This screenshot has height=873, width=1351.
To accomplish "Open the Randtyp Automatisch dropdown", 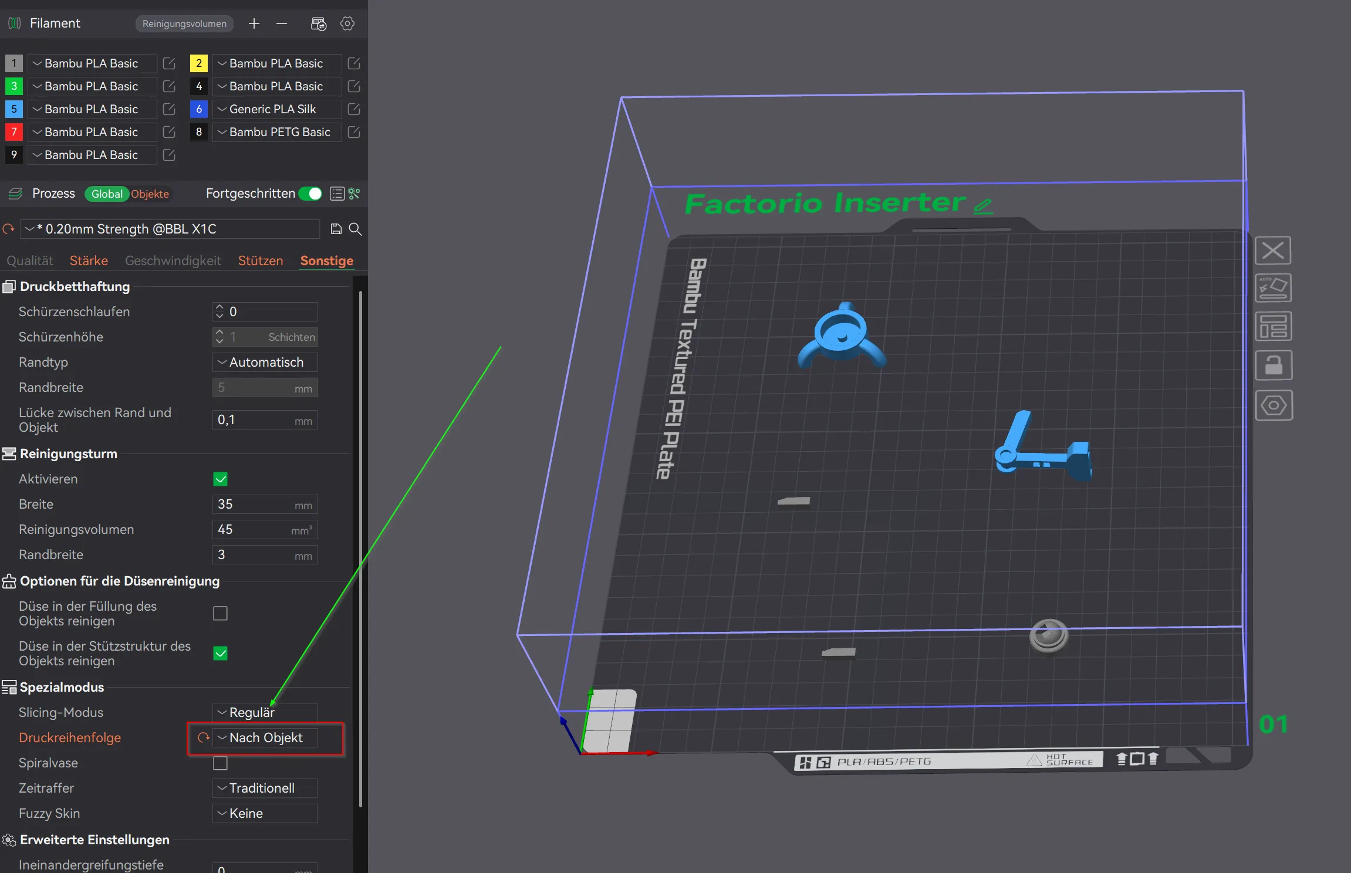I will coord(265,363).
